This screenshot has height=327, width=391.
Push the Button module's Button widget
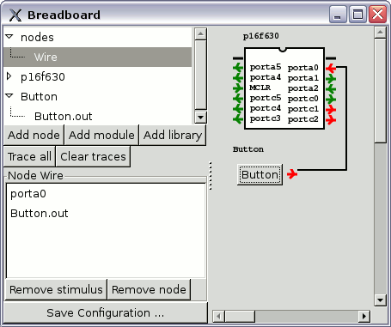point(260,174)
